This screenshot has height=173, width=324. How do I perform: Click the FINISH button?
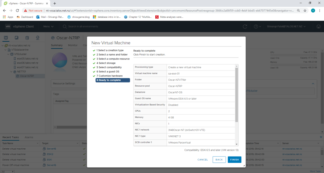pyautogui.click(x=234, y=160)
